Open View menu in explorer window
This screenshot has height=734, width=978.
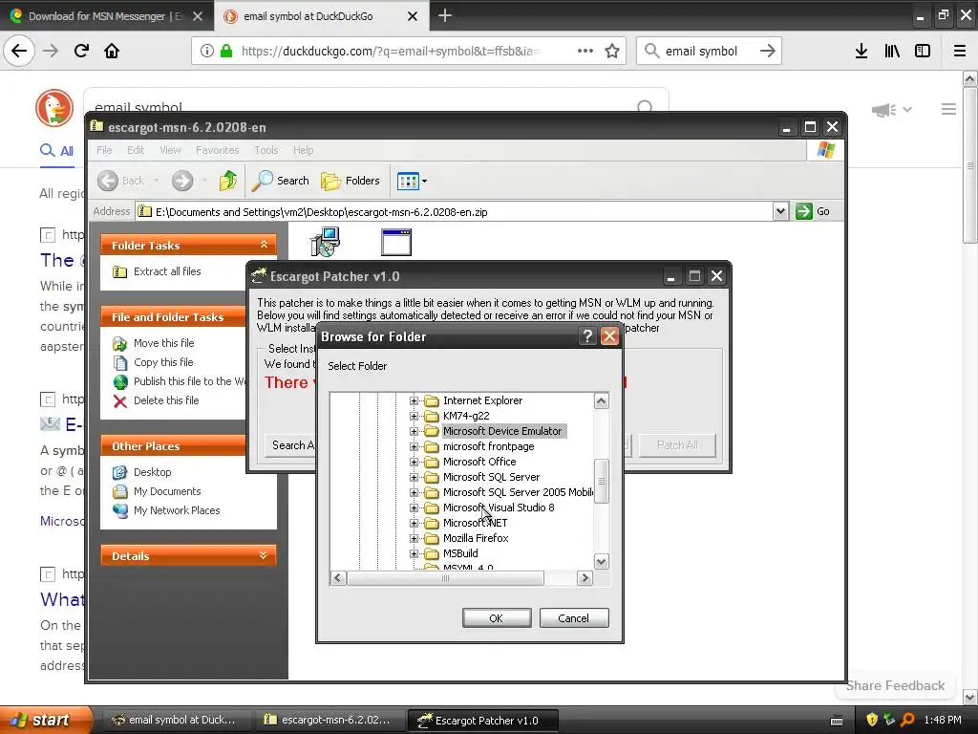(170, 150)
